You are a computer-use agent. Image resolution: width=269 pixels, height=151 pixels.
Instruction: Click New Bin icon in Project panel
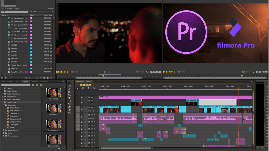coord(44,78)
